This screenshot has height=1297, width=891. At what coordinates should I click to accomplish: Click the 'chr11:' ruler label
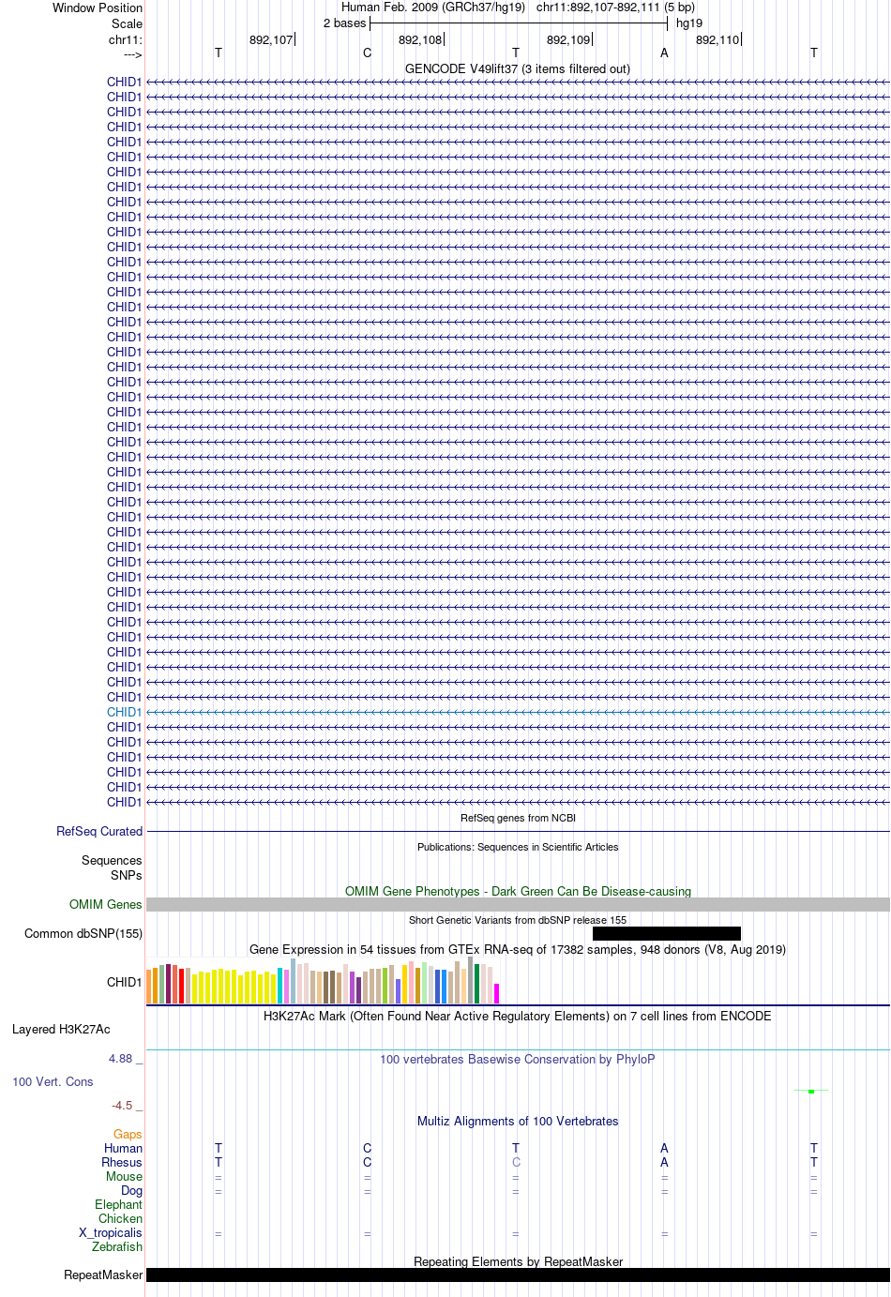coord(126,39)
